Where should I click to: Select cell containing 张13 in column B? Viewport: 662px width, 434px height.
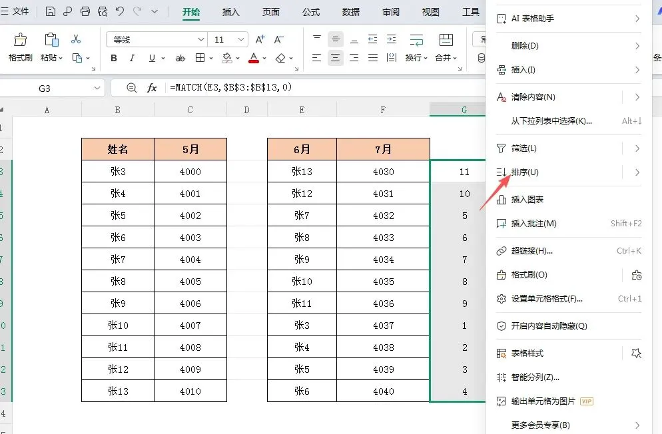[118, 391]
